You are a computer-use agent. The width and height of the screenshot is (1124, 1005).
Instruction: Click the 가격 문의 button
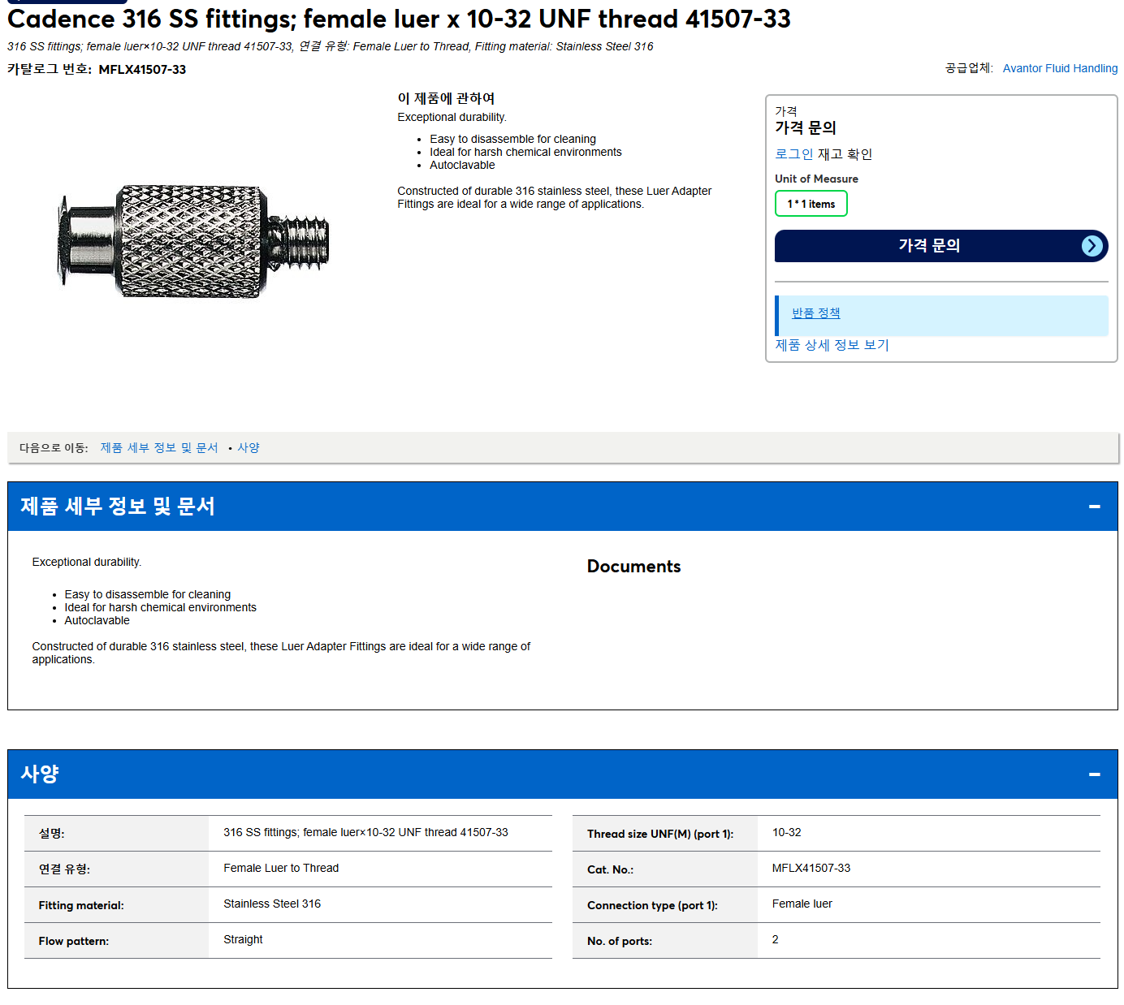941,246
